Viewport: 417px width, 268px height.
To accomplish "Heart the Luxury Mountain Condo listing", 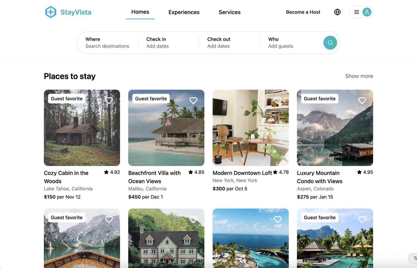I will 362,101.
